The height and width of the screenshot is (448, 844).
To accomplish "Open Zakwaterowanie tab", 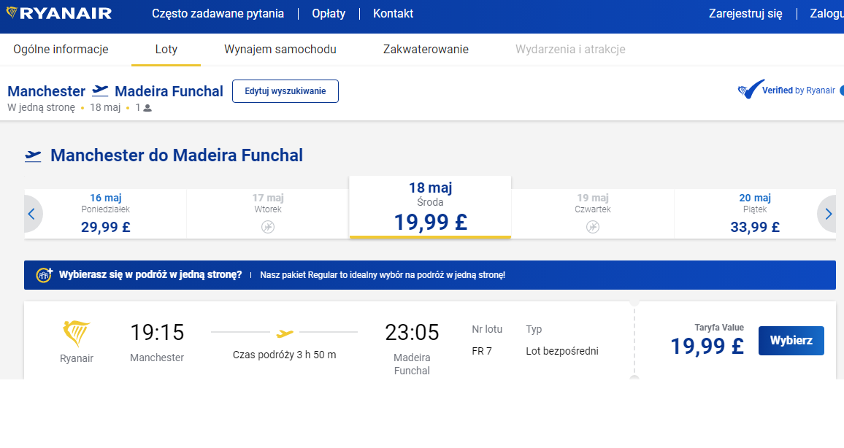I will (426, 50).
